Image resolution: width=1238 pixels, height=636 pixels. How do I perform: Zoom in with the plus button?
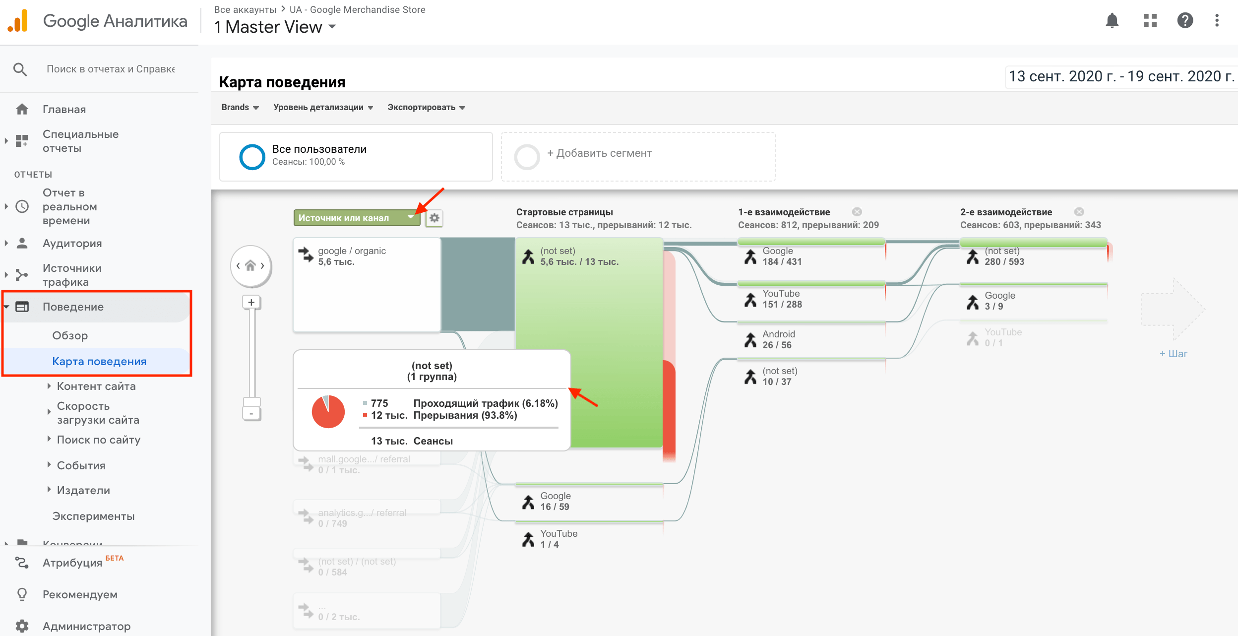click(251, 302)
